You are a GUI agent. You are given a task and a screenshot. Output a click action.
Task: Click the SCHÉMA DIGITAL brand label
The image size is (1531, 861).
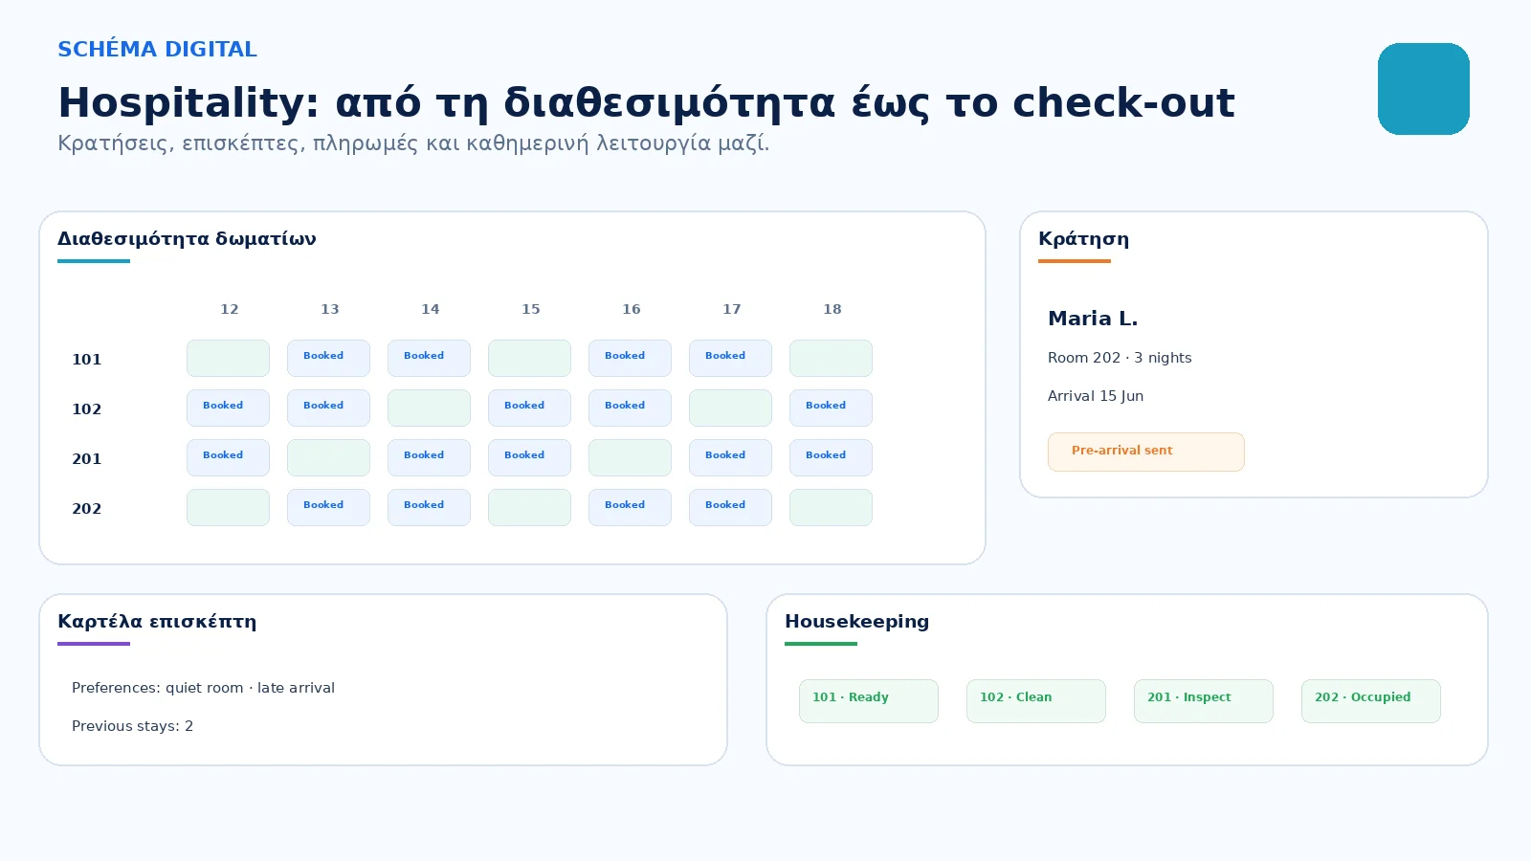pyautogui.click(x=157, y=50)
